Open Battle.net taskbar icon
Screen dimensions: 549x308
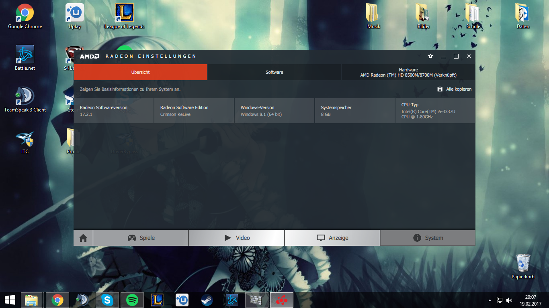click(x=232, y=300)
